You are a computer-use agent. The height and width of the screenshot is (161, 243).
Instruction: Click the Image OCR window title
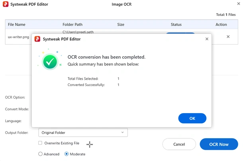[x=121, y=4]
